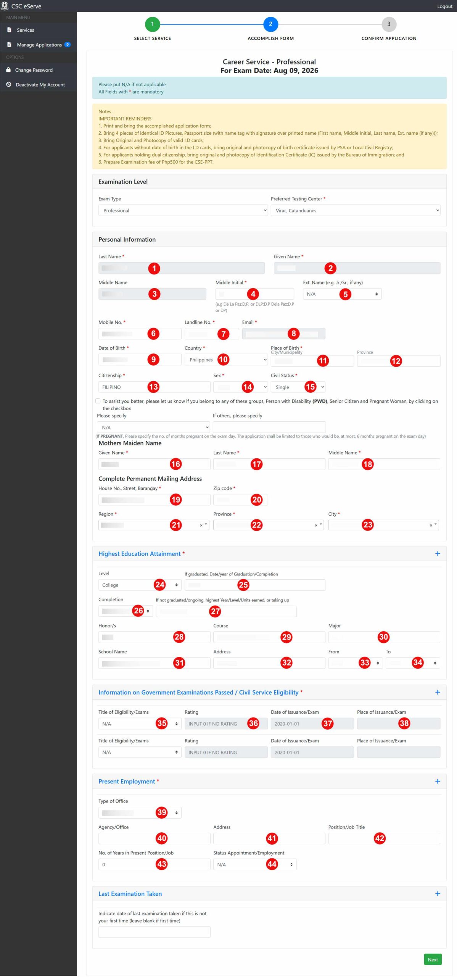Open the Civil Status dropdown
Viewport: 457px width, 977px height.
298,387
